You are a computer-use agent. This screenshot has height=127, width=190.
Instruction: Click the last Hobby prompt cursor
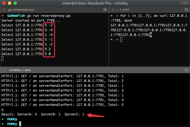pos(20,124)
